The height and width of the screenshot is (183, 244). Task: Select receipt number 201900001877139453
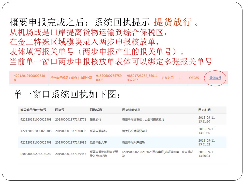[71, 154]
